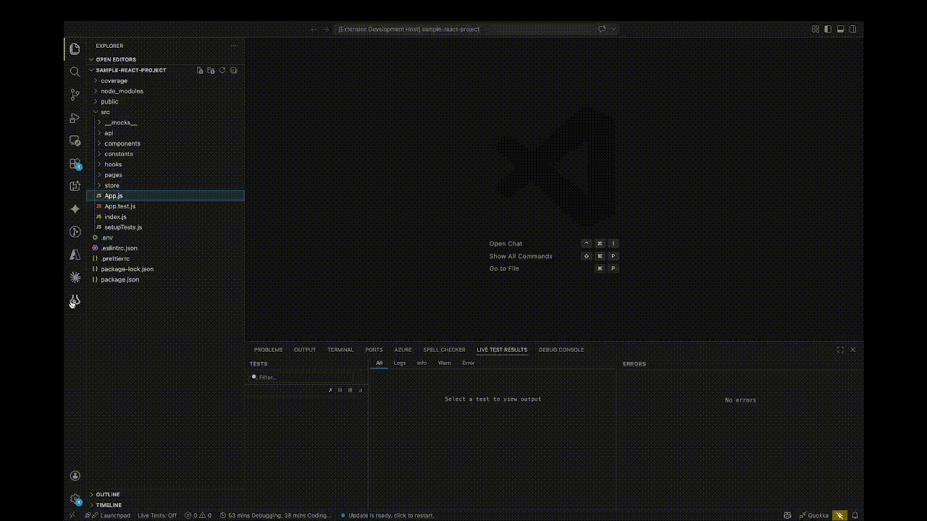Open Manage gear in activity bar
The width and height of the screenshot is (927, 521).
coord(75,499)
